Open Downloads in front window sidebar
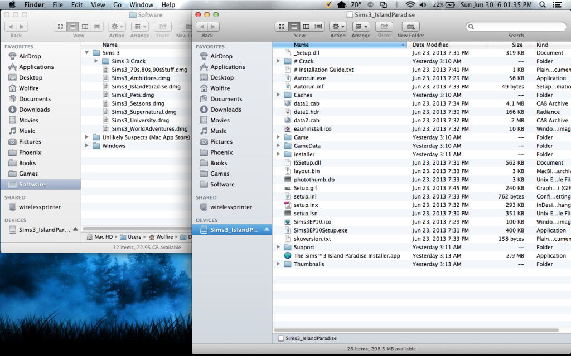The width and height of the screenshot is (571, 356). coord(225,110)
